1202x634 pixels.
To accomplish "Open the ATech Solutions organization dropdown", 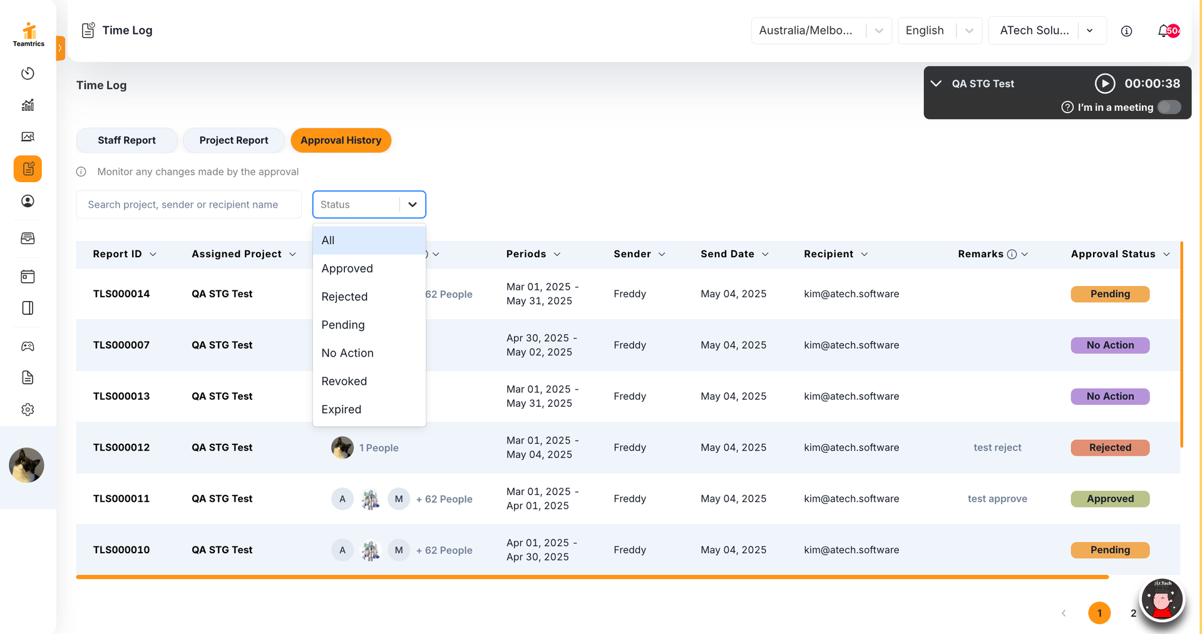I will click(1047, 31).
